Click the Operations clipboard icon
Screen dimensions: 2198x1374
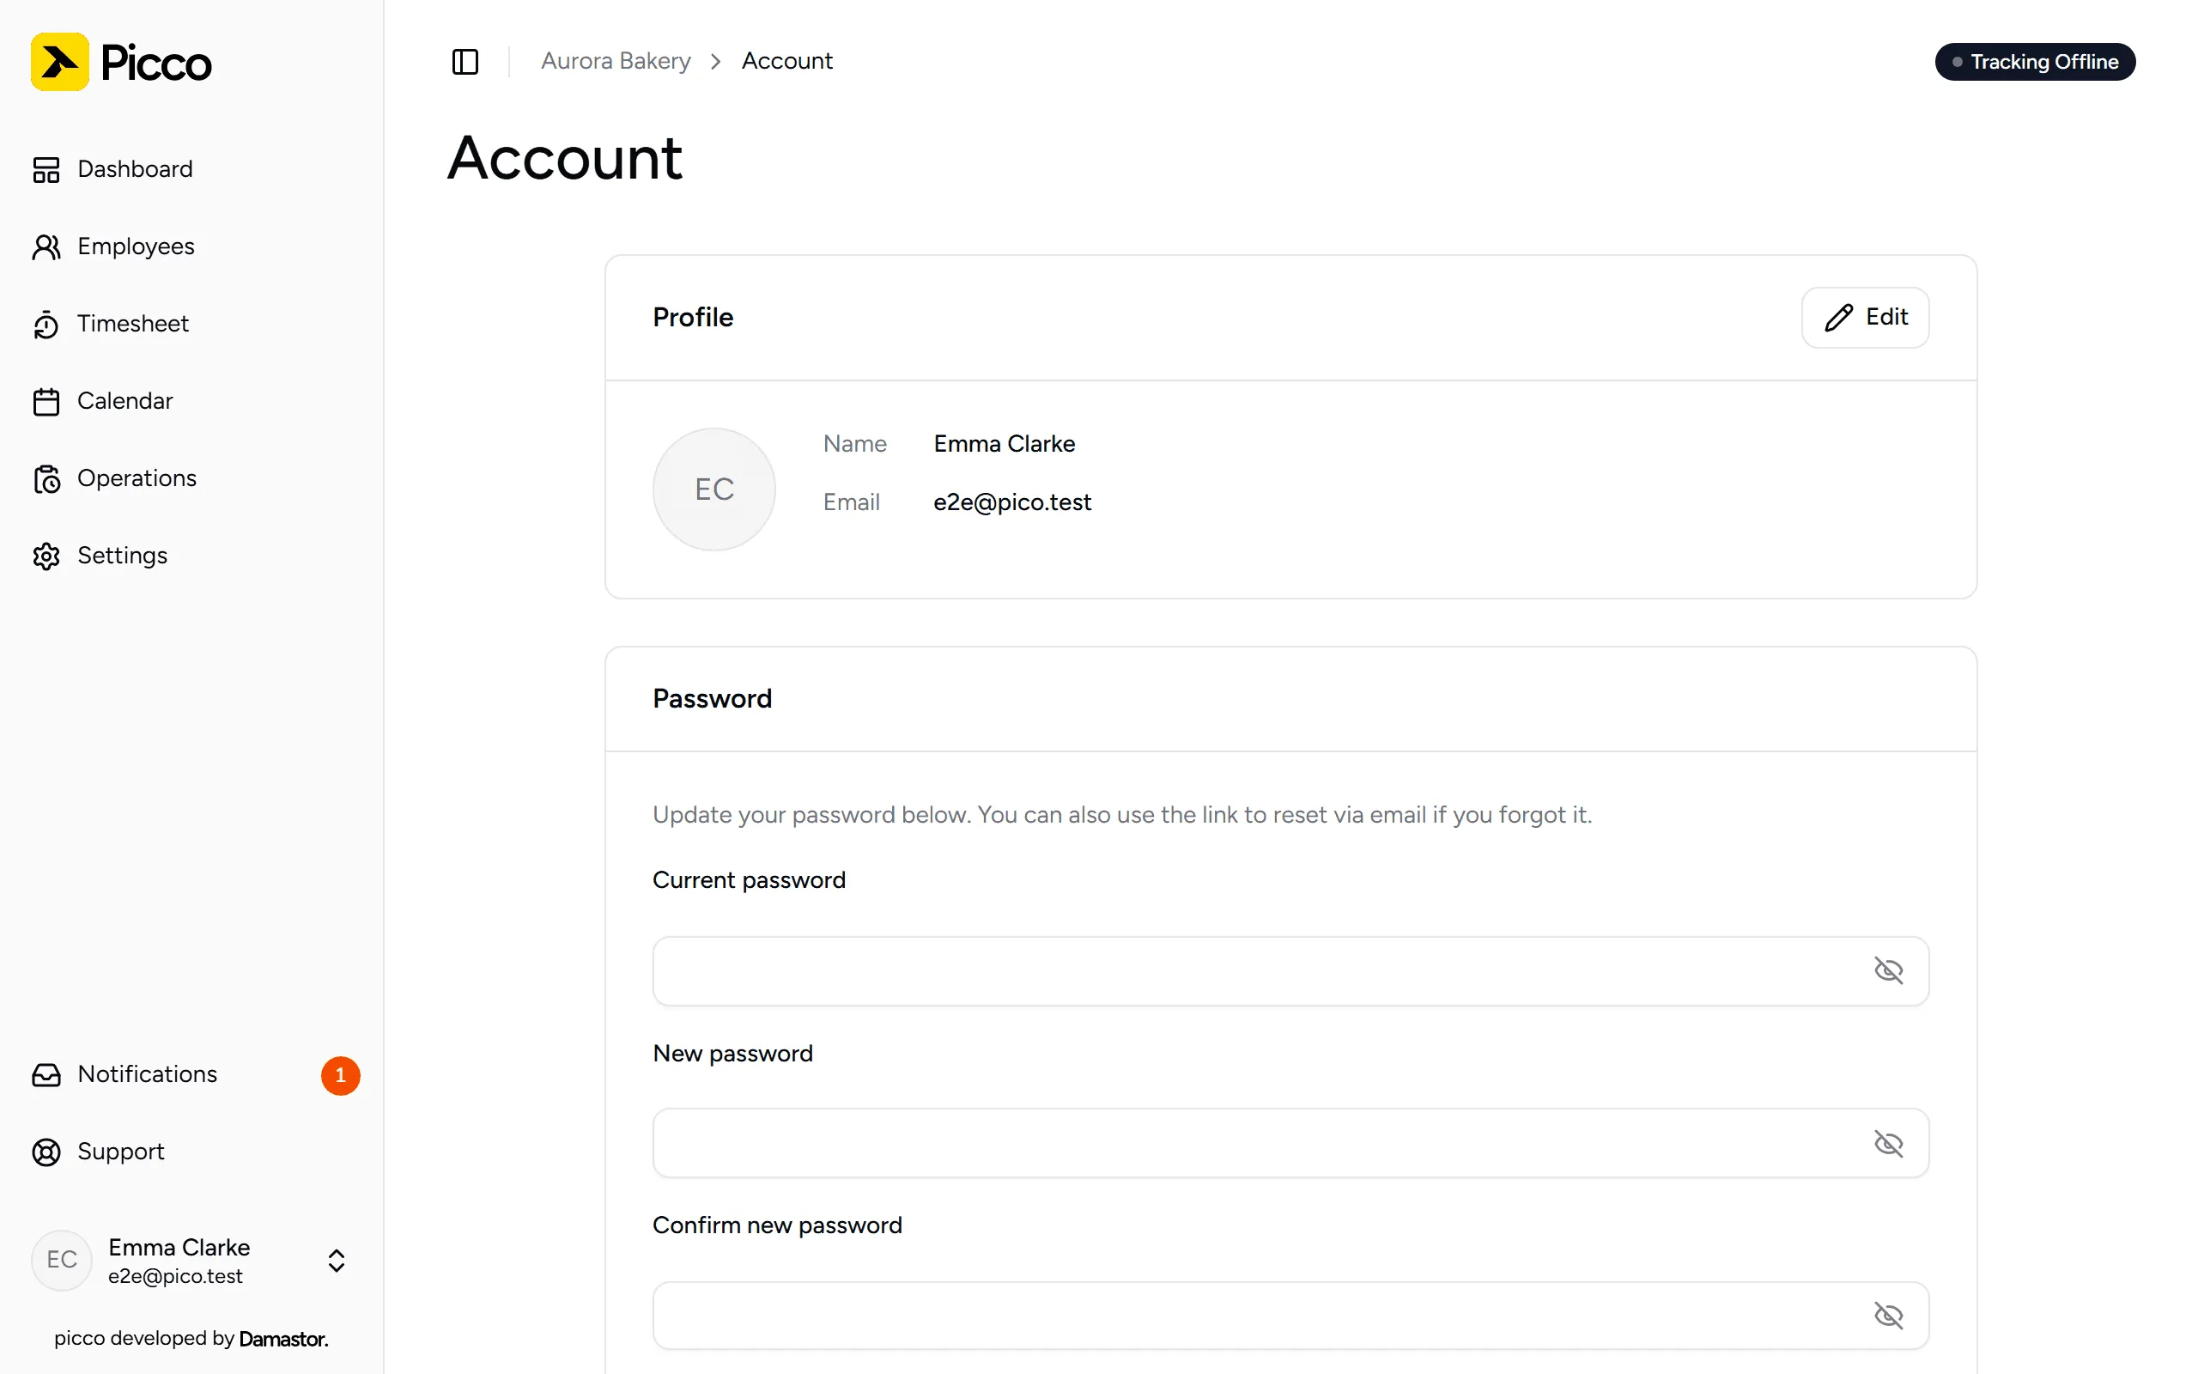click(x=46, y=479)
